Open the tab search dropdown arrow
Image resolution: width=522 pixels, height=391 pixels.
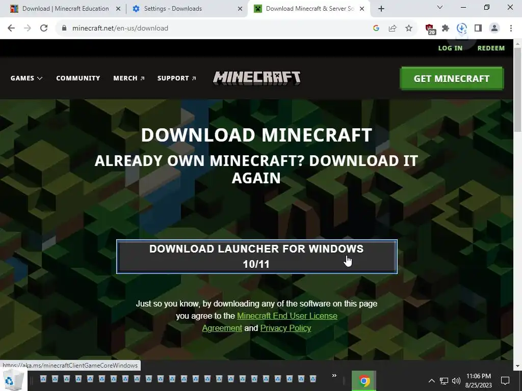point(440,7)
